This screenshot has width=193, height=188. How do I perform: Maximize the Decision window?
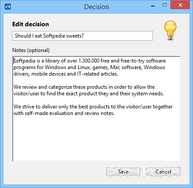(165, 5)
